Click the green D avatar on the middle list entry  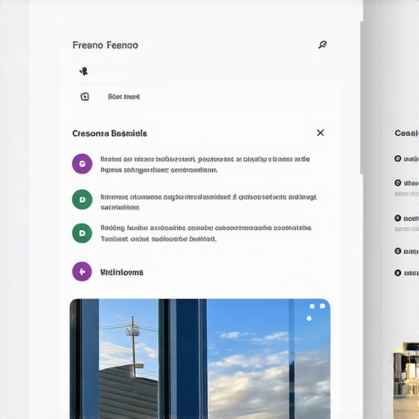click(82, 200)
